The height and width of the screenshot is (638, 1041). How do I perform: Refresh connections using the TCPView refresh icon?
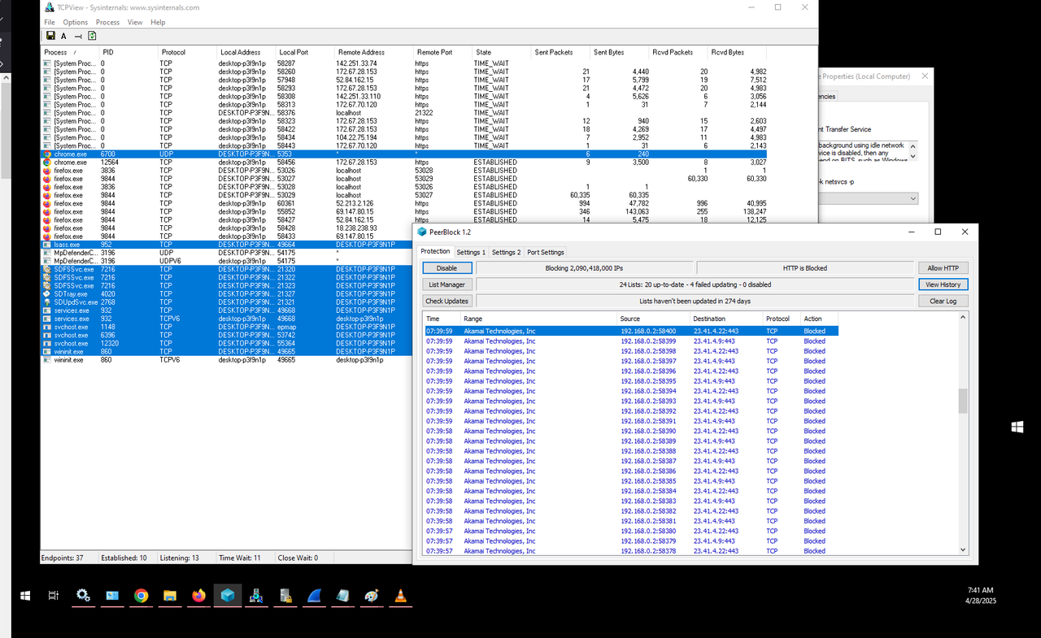tap(92, 36)
